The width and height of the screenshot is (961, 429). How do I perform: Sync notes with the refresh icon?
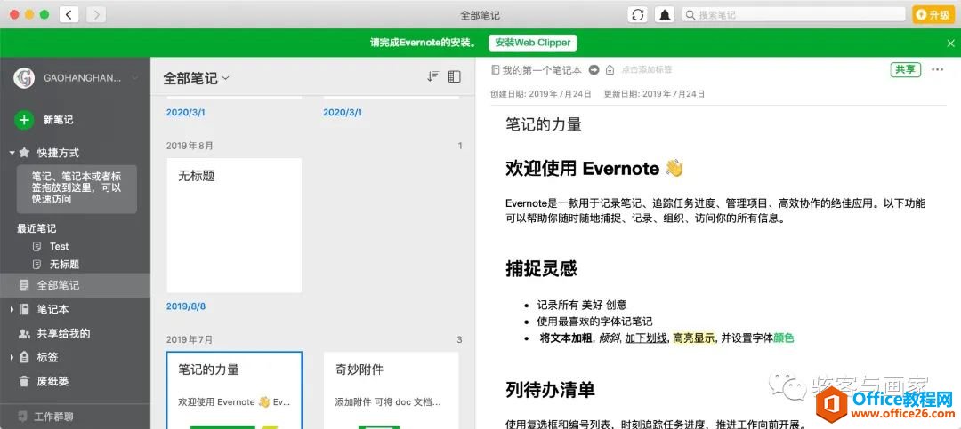(x=637, y=15)
